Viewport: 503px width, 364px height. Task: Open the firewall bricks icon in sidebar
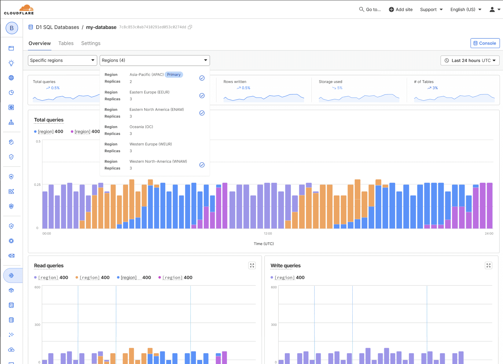click(11, 191)
